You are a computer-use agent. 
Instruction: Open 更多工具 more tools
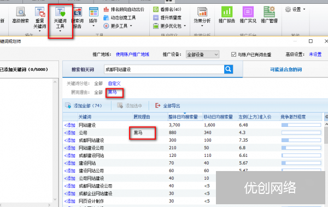(118, 26)
